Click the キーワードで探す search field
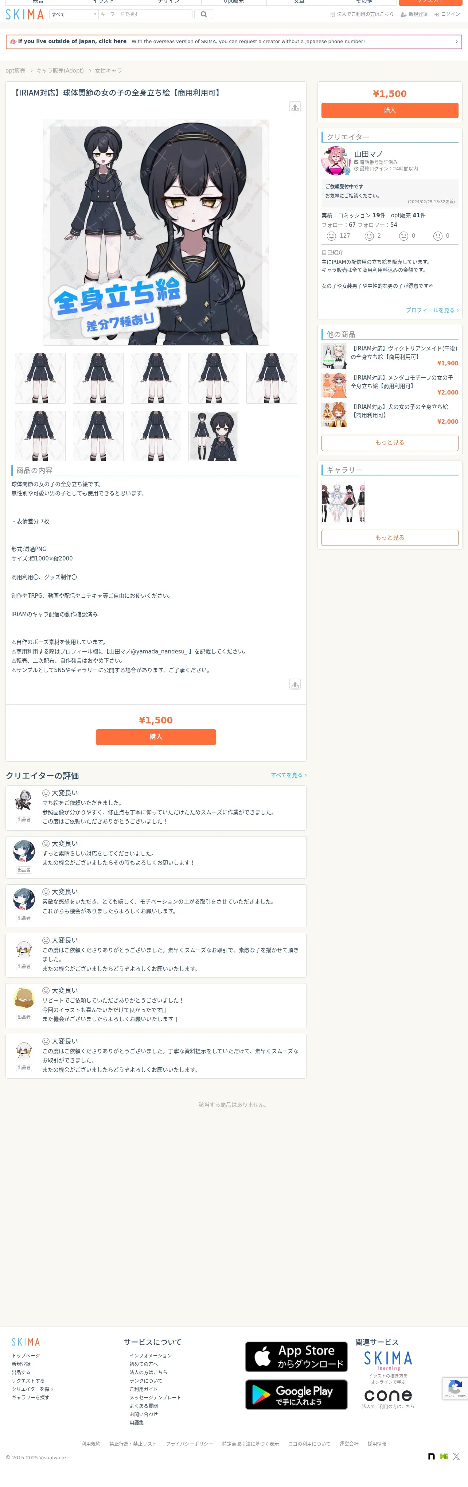Screen dimensions: 468x1487 point(145,15)
